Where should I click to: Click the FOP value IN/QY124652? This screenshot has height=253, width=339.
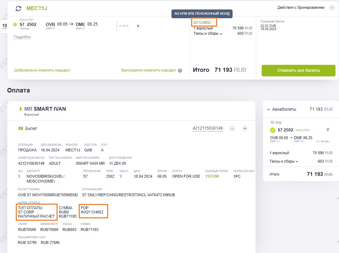coord(92,212)
